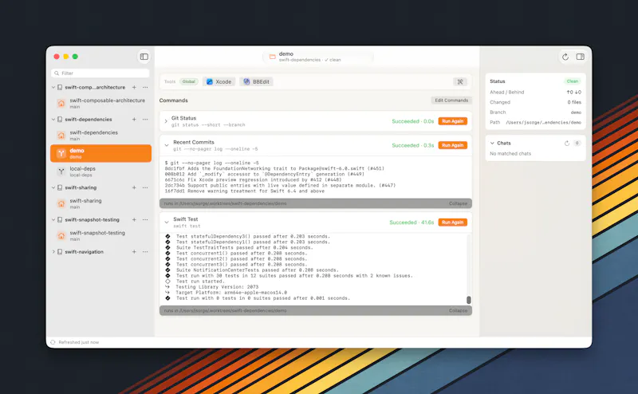The width and height of the screenshot is (638, 394).
Task: Select the Global tools tag
Action: point(189,82)
